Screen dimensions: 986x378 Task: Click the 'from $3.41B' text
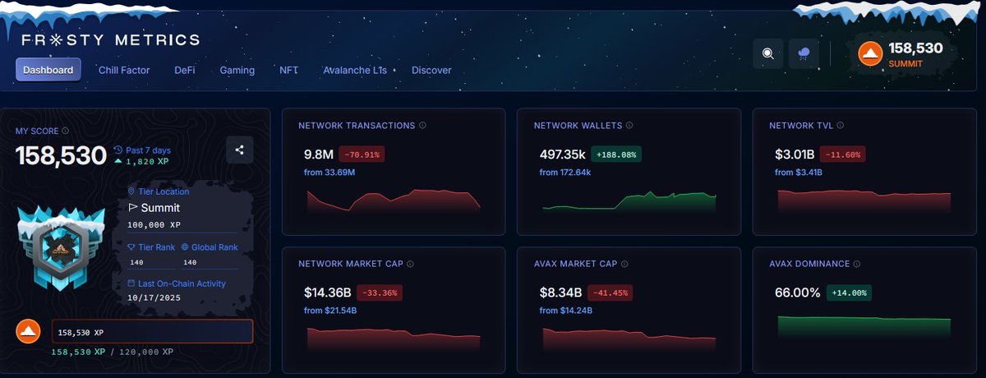coord(799,173)
